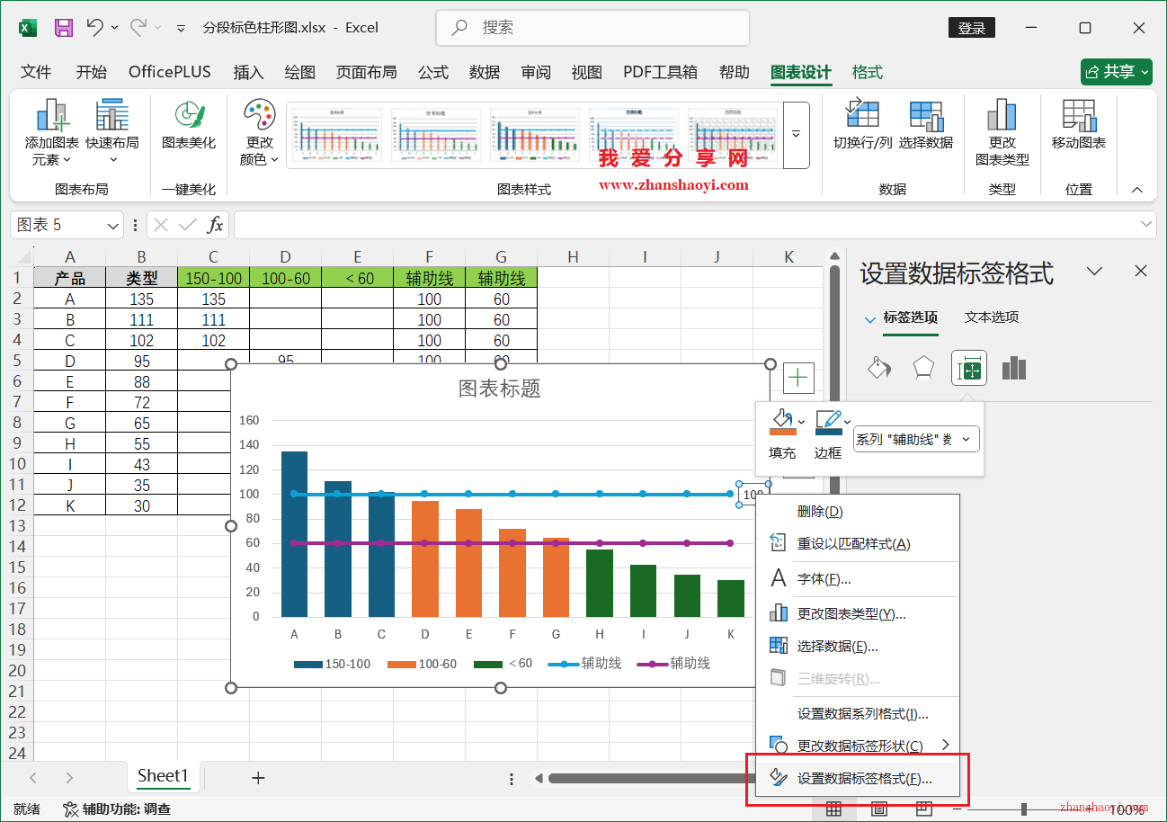The height and width of the screenshot is (822, 1167).
Task: Open 选择数据 from the ribbon
Action: tap(927, 126)
